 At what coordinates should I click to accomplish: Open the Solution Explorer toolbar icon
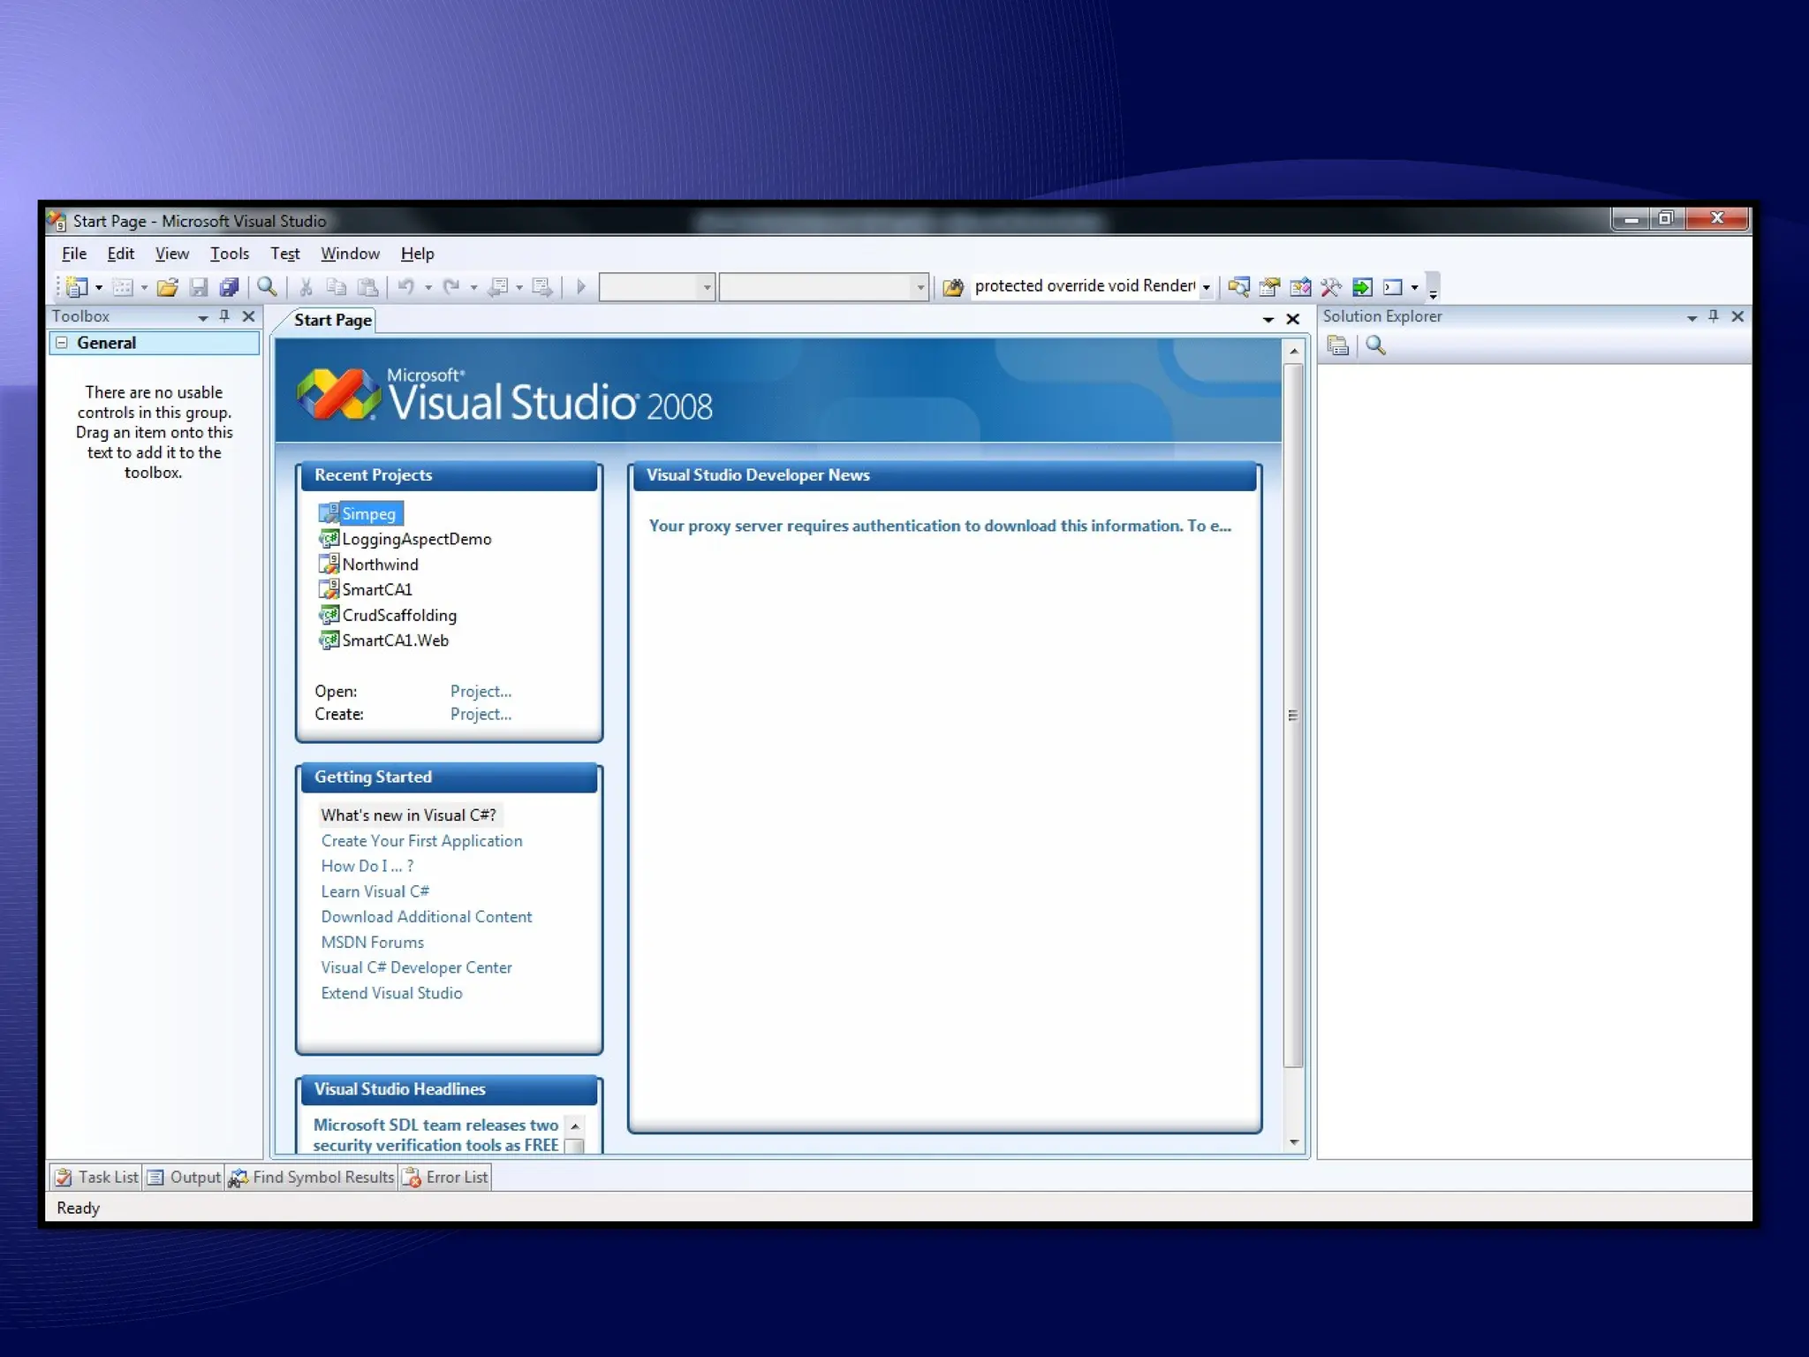(x=1238, y=287)
